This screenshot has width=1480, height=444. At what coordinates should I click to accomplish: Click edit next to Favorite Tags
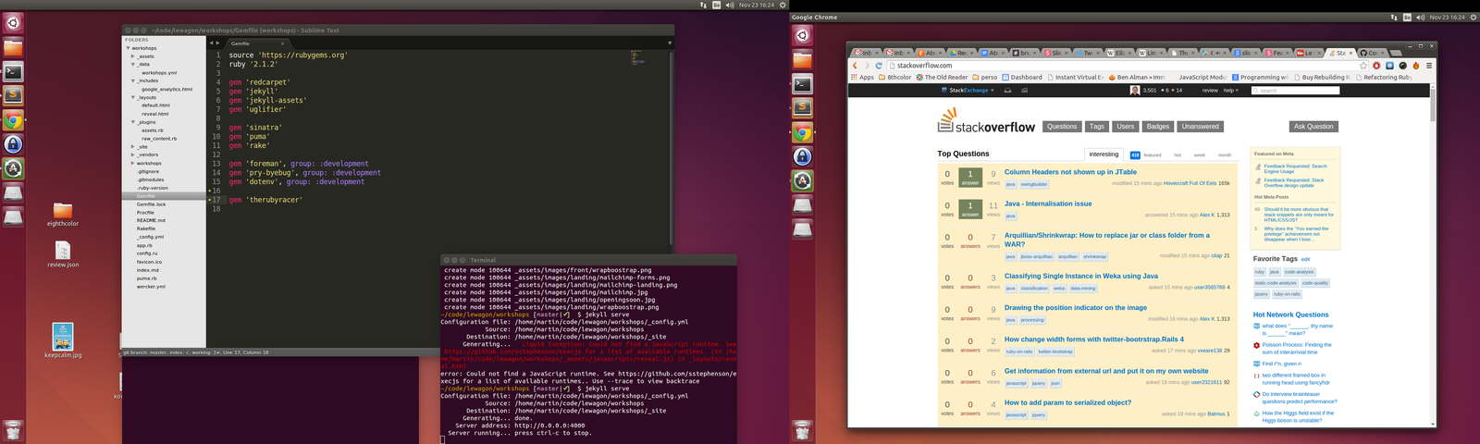tap(1306, 260)
